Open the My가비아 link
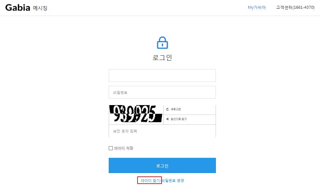This screenshot has width=321, height=188. pos(257,7)
